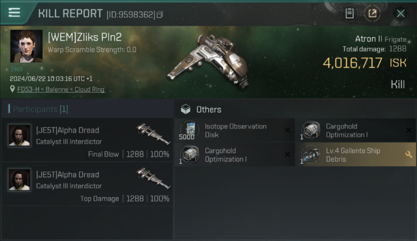This screenshot has width=417, height=241.
Task: Select lower-left Cargohold Optimization I item
Action: click(234, 155)
